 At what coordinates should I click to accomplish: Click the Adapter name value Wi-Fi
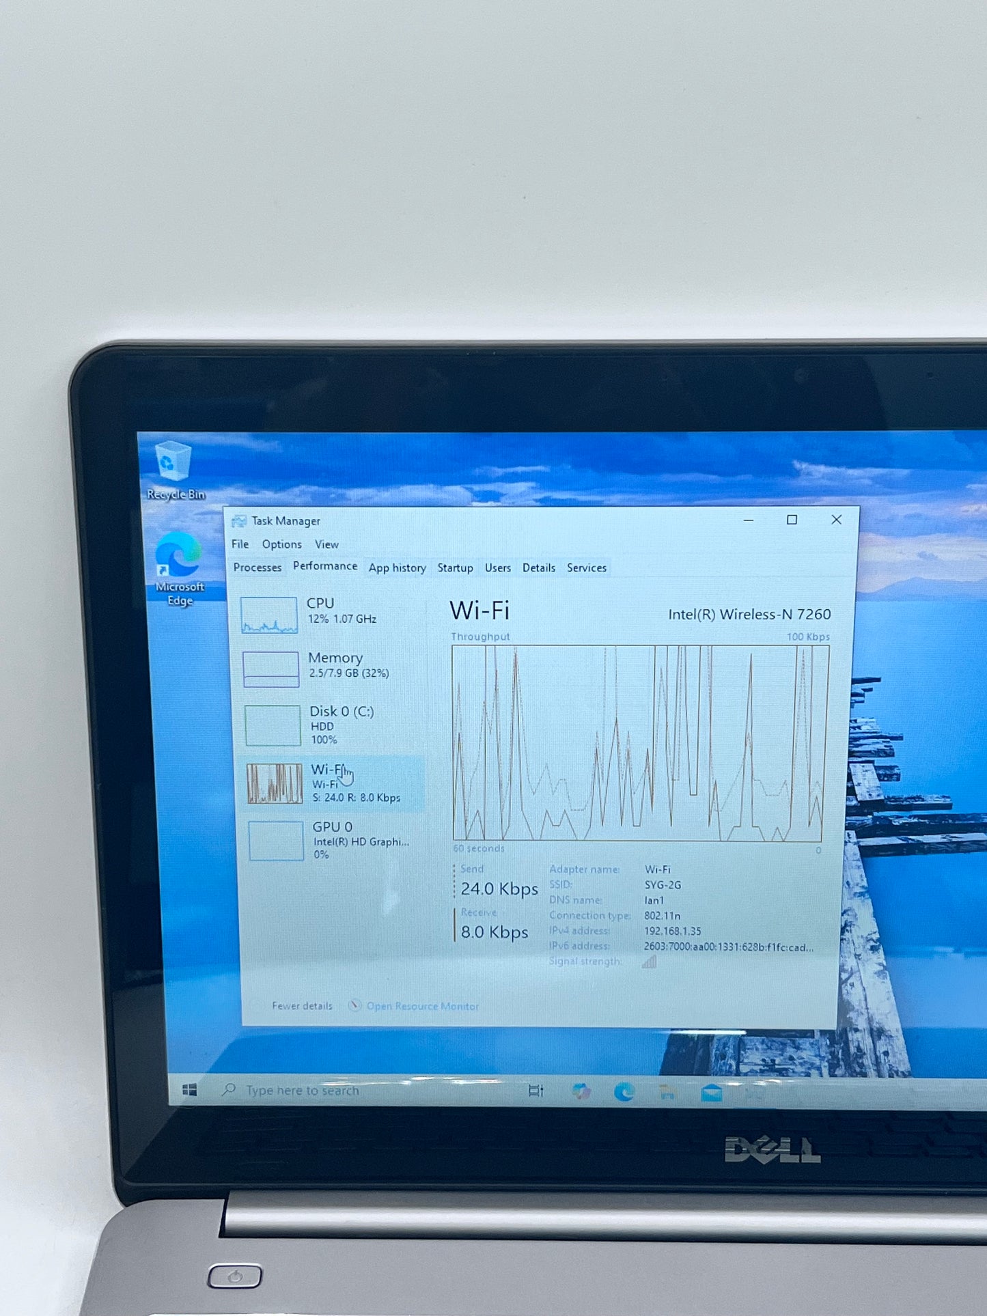657,869
